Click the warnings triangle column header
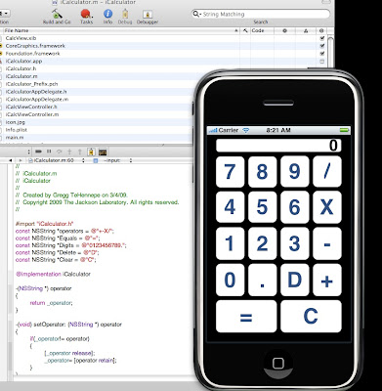 306,30
